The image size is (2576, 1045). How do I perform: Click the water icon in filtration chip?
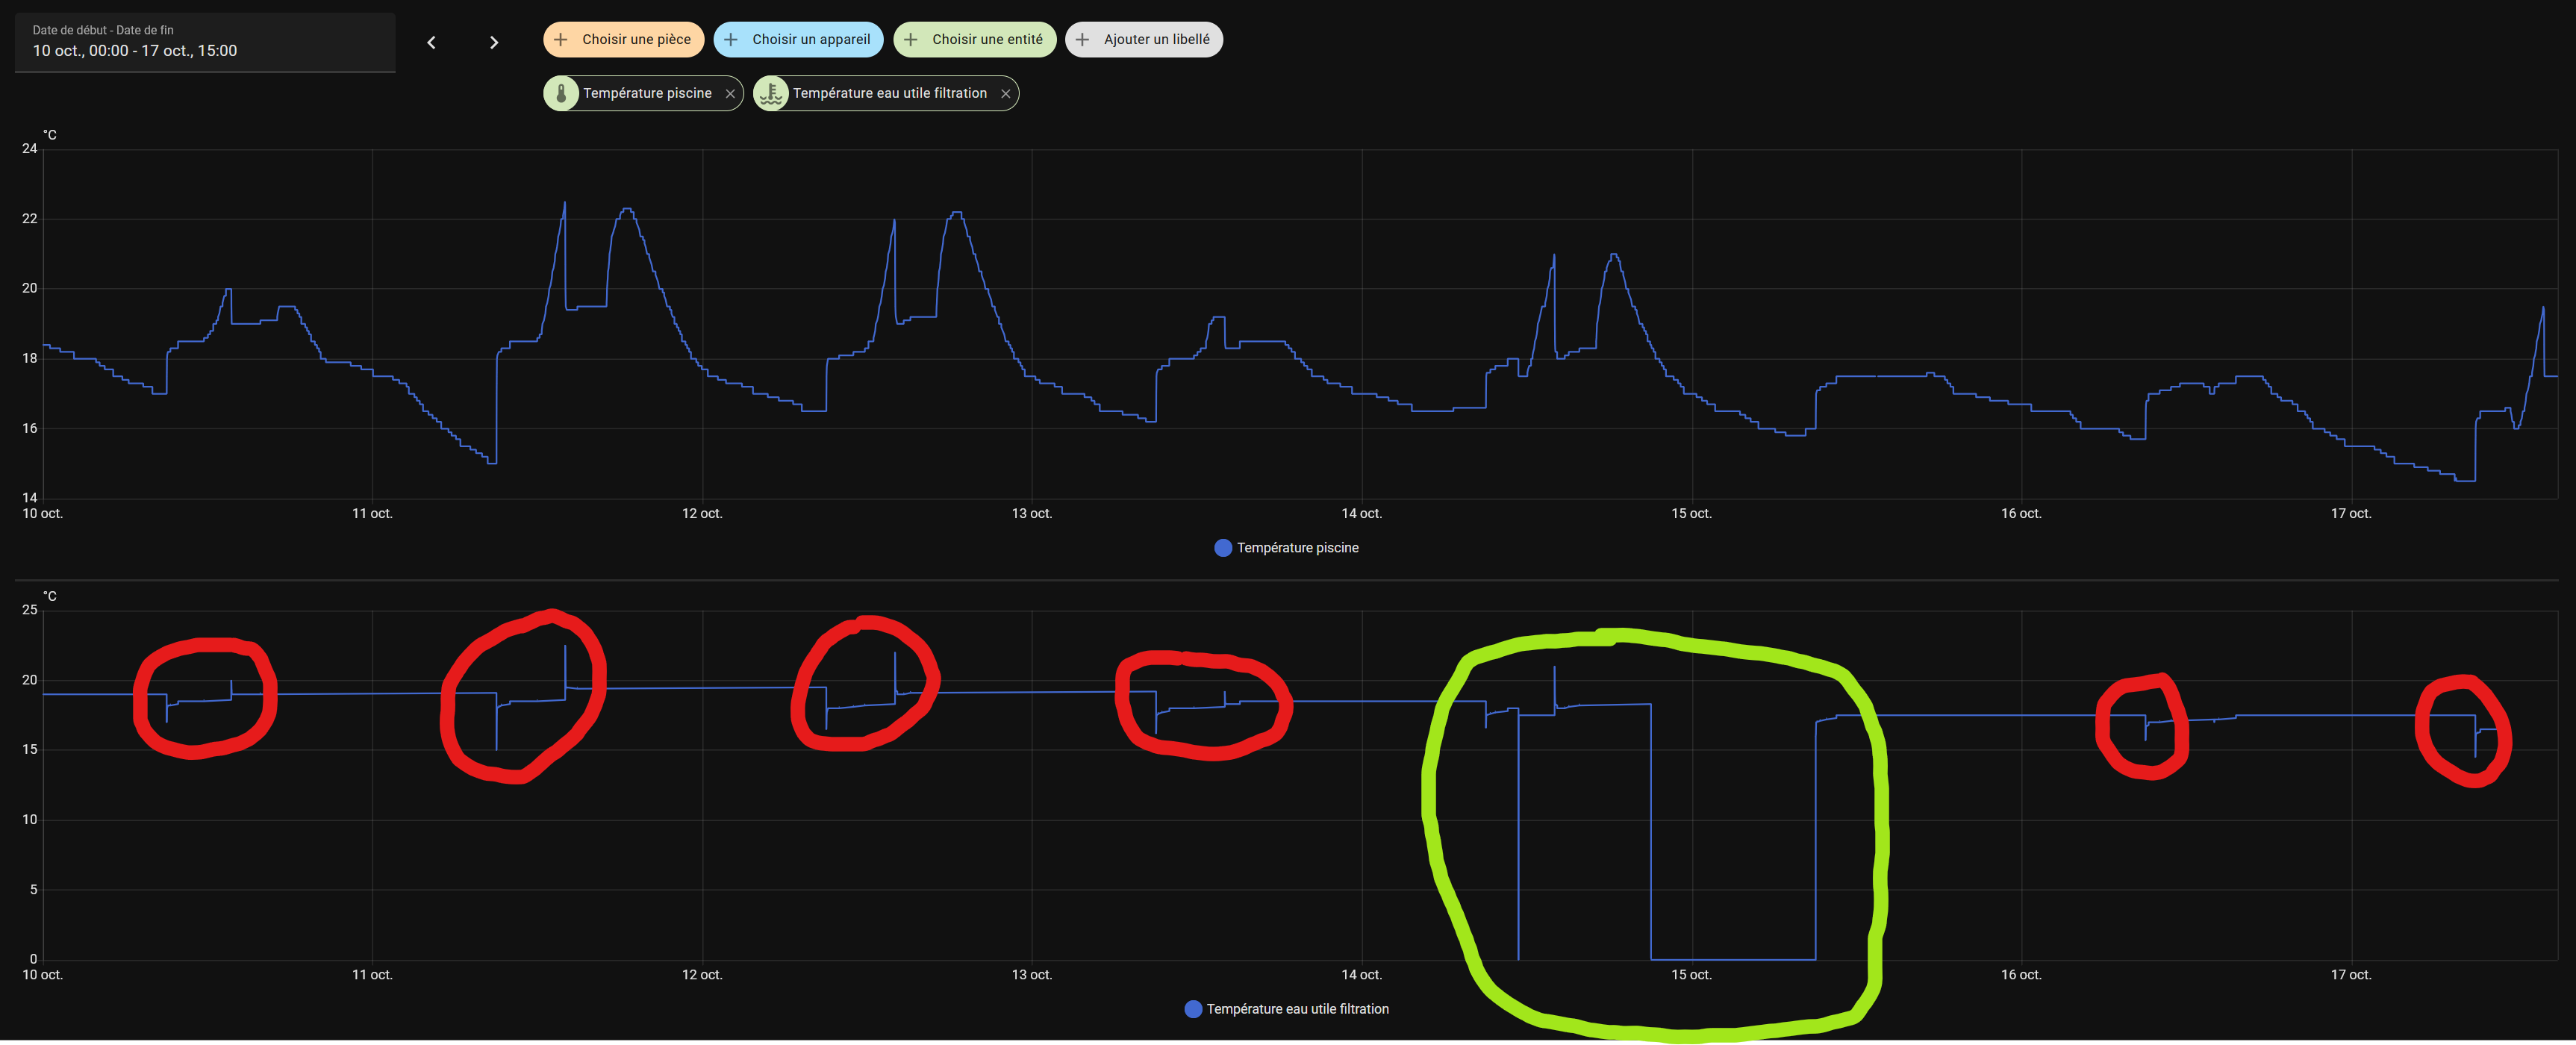771,93
